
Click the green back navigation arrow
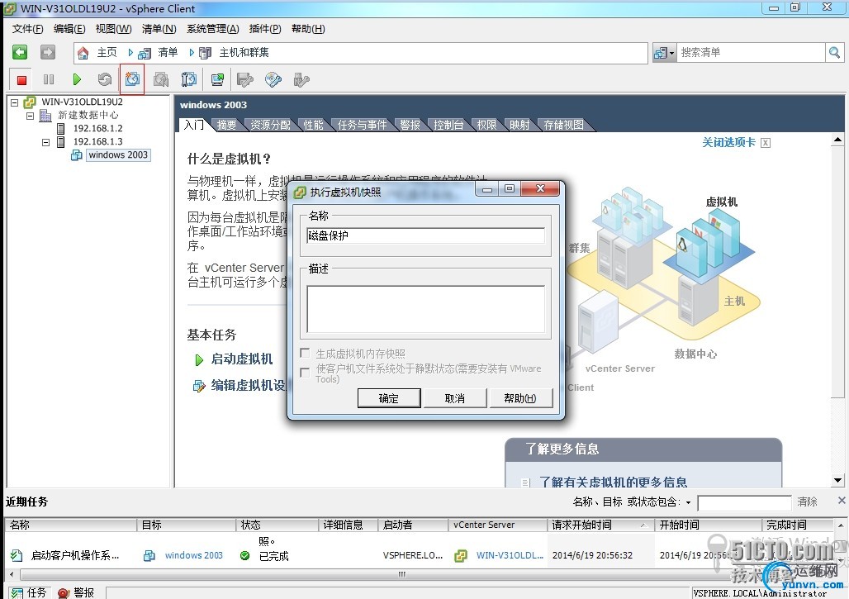pyautogui.click(x=20, y=52)
